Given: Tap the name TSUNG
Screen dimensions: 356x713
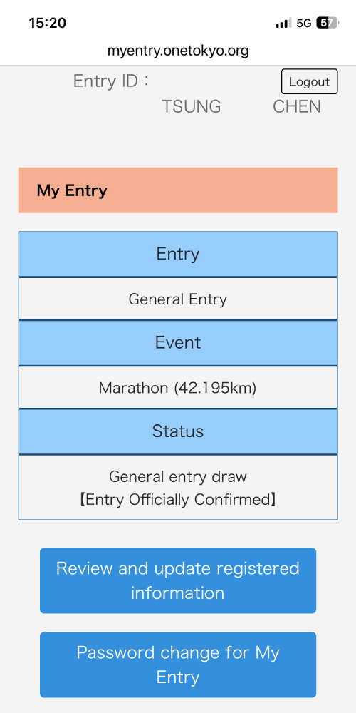Looking at the screenshot, I should point(192,106).
